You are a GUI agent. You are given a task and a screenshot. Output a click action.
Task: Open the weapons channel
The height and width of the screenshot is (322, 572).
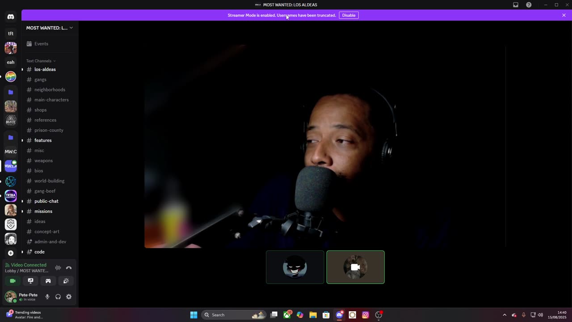pos(50,161)
